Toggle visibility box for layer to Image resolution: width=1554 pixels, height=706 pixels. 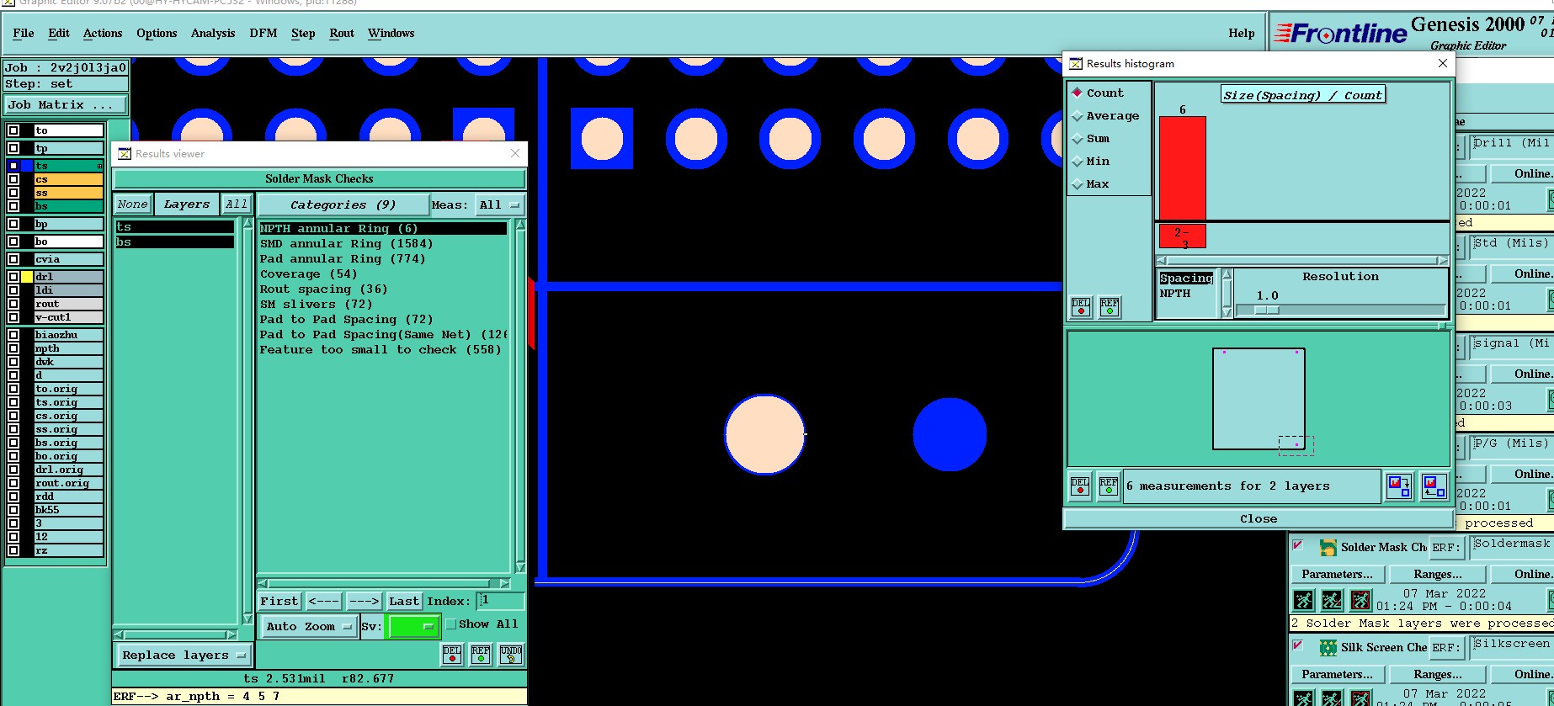13,130
